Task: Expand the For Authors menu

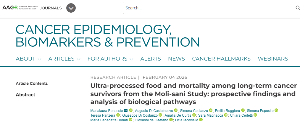Action: [x=110, y=59]
